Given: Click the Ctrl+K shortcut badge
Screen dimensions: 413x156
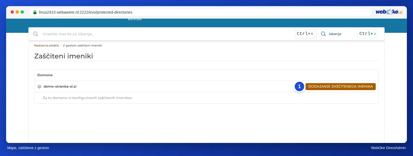Looking at the screenshot, I should pos(305,34).
